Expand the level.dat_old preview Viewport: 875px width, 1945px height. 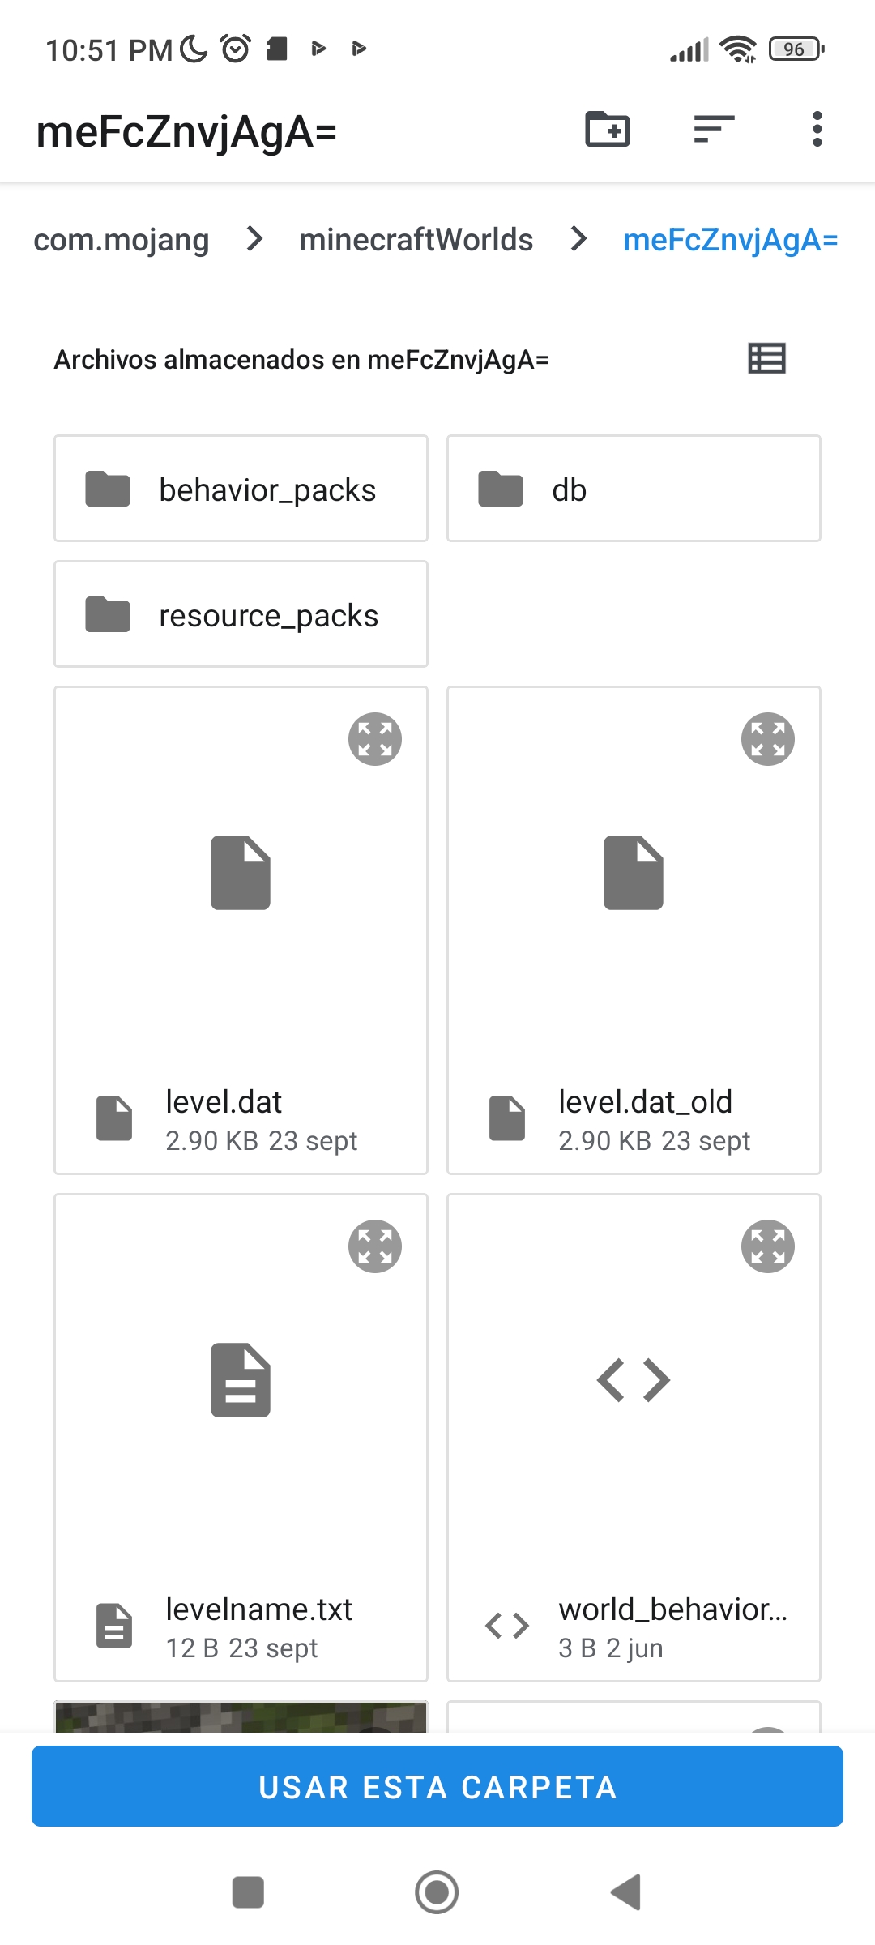[767, 739]
